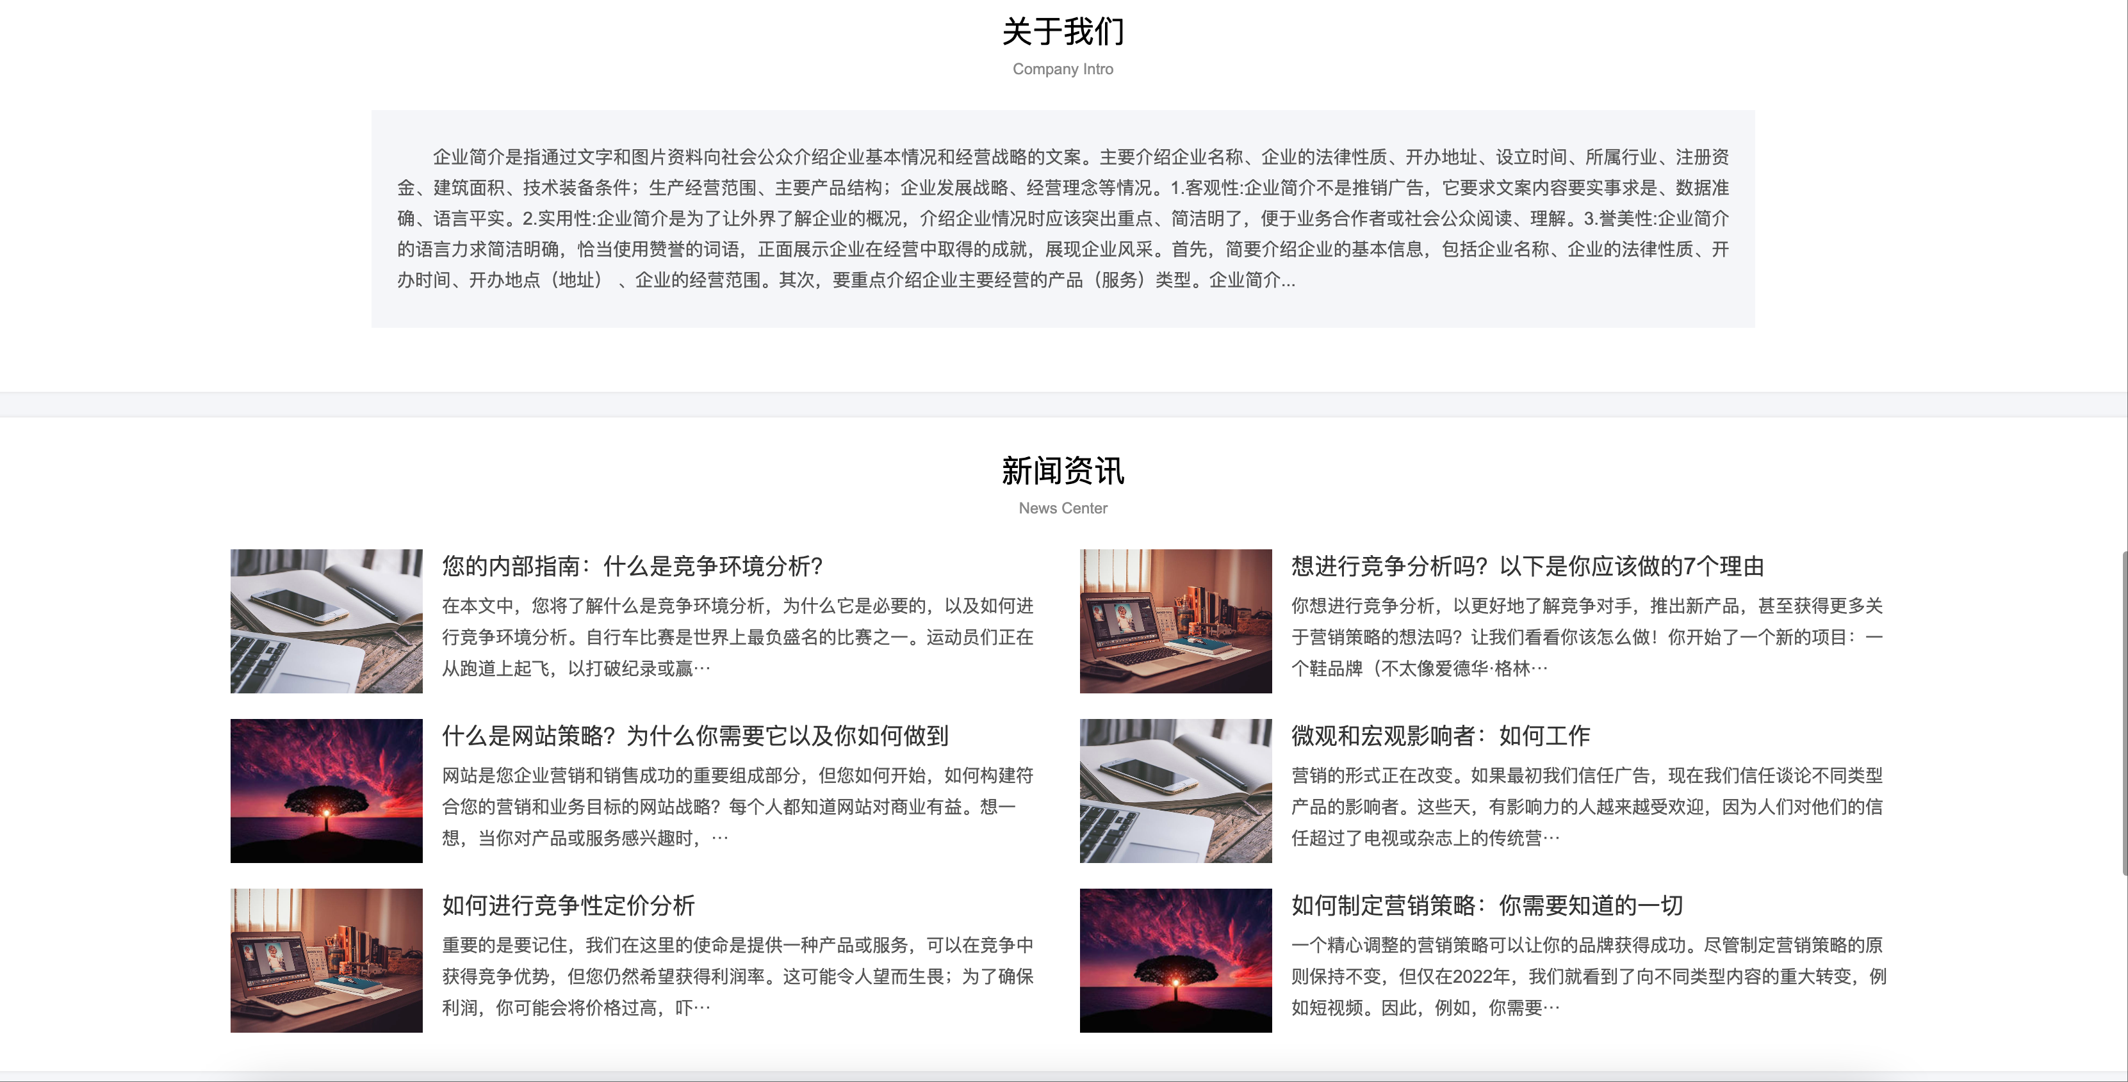2128x1082 pixels.
Task: Click phone thumbnail beside influencers article
Action: click(x=1175, y=791)
